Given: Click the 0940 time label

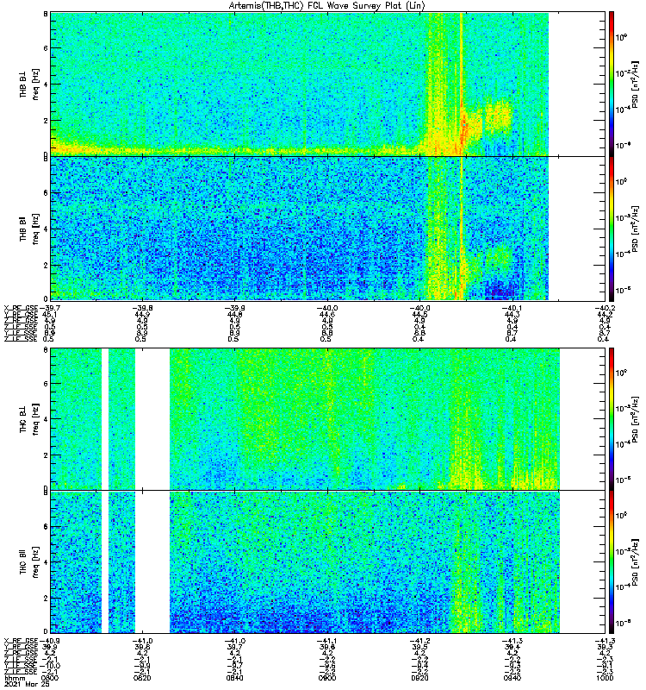Looking at the screenshot, I should [x=512, y=678].
